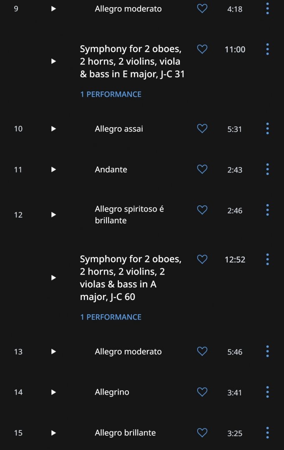The width and height of the screenshot is (284, 450).
Task: Play track 10 Allegro assai
Action: click(x=53, y=129)
